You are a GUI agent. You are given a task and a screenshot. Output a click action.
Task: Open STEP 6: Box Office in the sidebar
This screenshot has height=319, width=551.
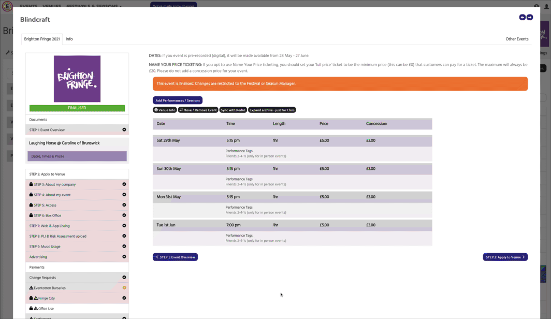pyautogui.click(x=77, y=215)
